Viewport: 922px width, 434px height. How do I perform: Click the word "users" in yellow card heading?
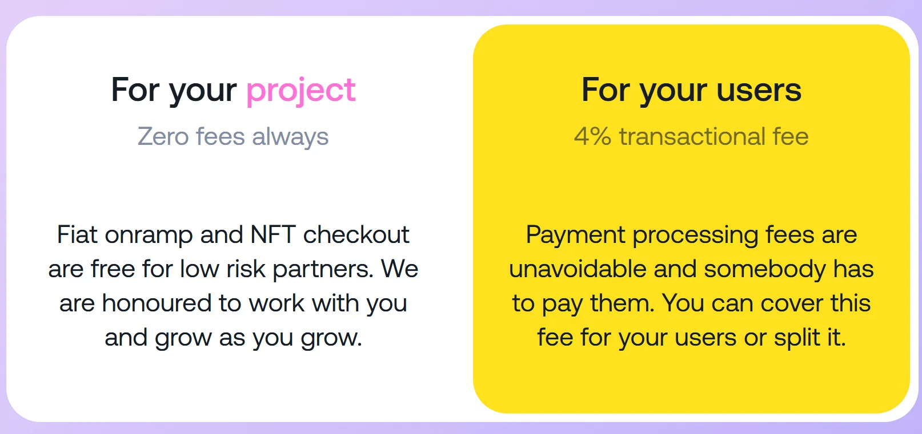[x=759, y=90]
